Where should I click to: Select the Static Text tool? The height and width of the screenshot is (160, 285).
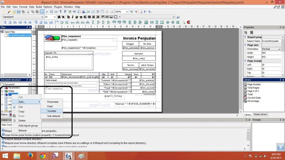click(x=60, y=12)
